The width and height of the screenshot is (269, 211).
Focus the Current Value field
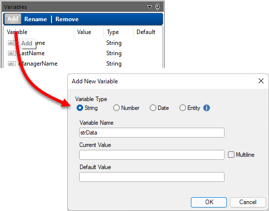point(152,155)
